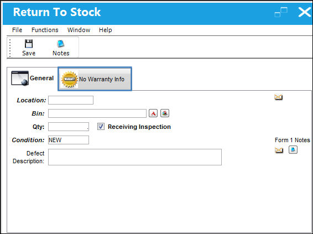313x234 pixels.
Task: Focus the Qty input box
Action: pos(69,127)
